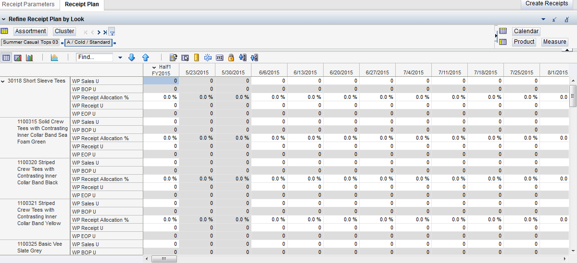The width and height of the screenshot is (577, 263).
Task: Click the 6/13/2015 column header
Action: (x=305, y=70)
